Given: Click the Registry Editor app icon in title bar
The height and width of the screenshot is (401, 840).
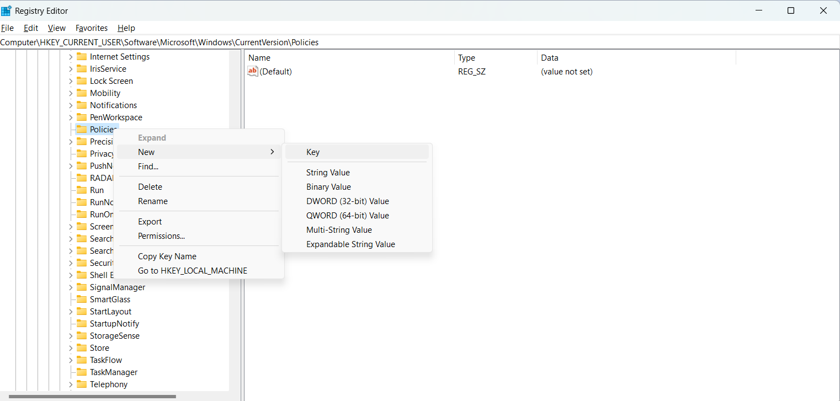Looking at the screenshot, I should [7, 10].
